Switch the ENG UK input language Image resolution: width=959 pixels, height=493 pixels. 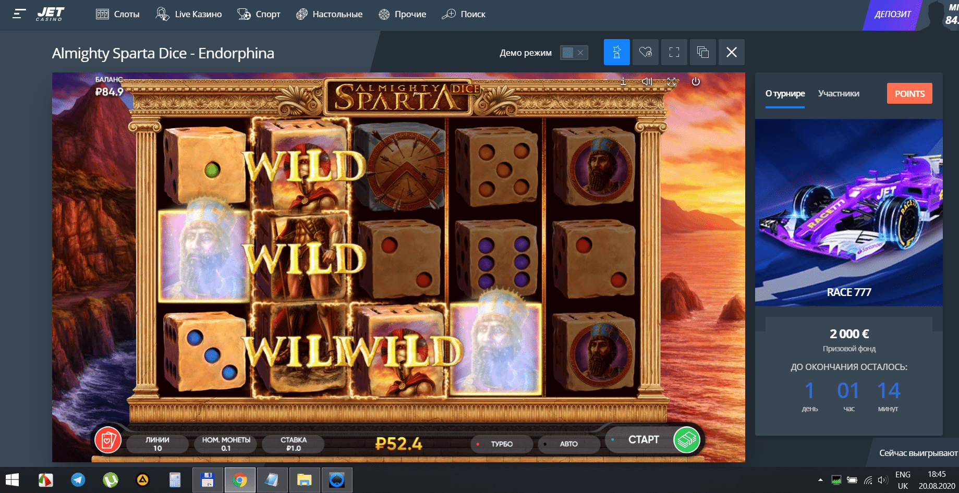coord(903,480)
